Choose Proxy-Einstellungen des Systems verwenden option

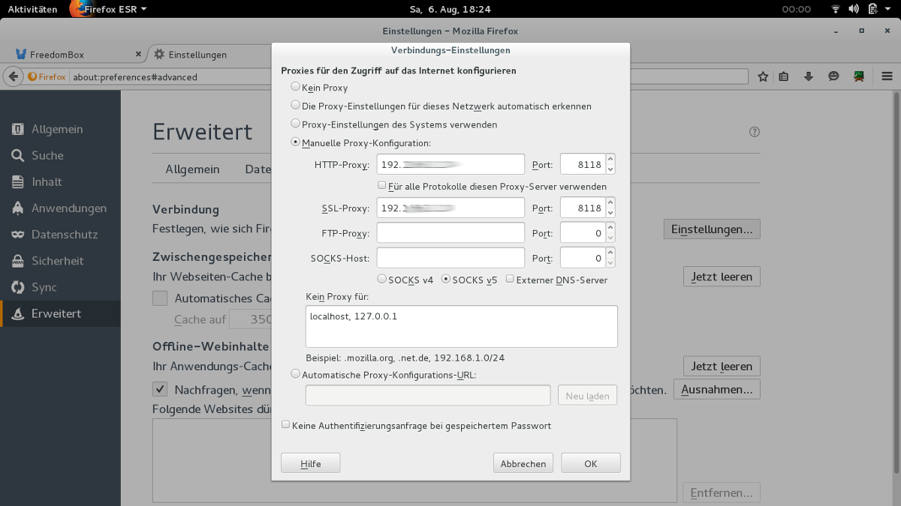296,124
